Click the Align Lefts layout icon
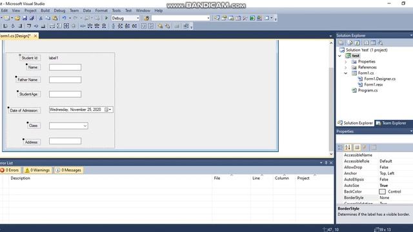This screenshot has height=232, width=413. (x=5, y=26)
